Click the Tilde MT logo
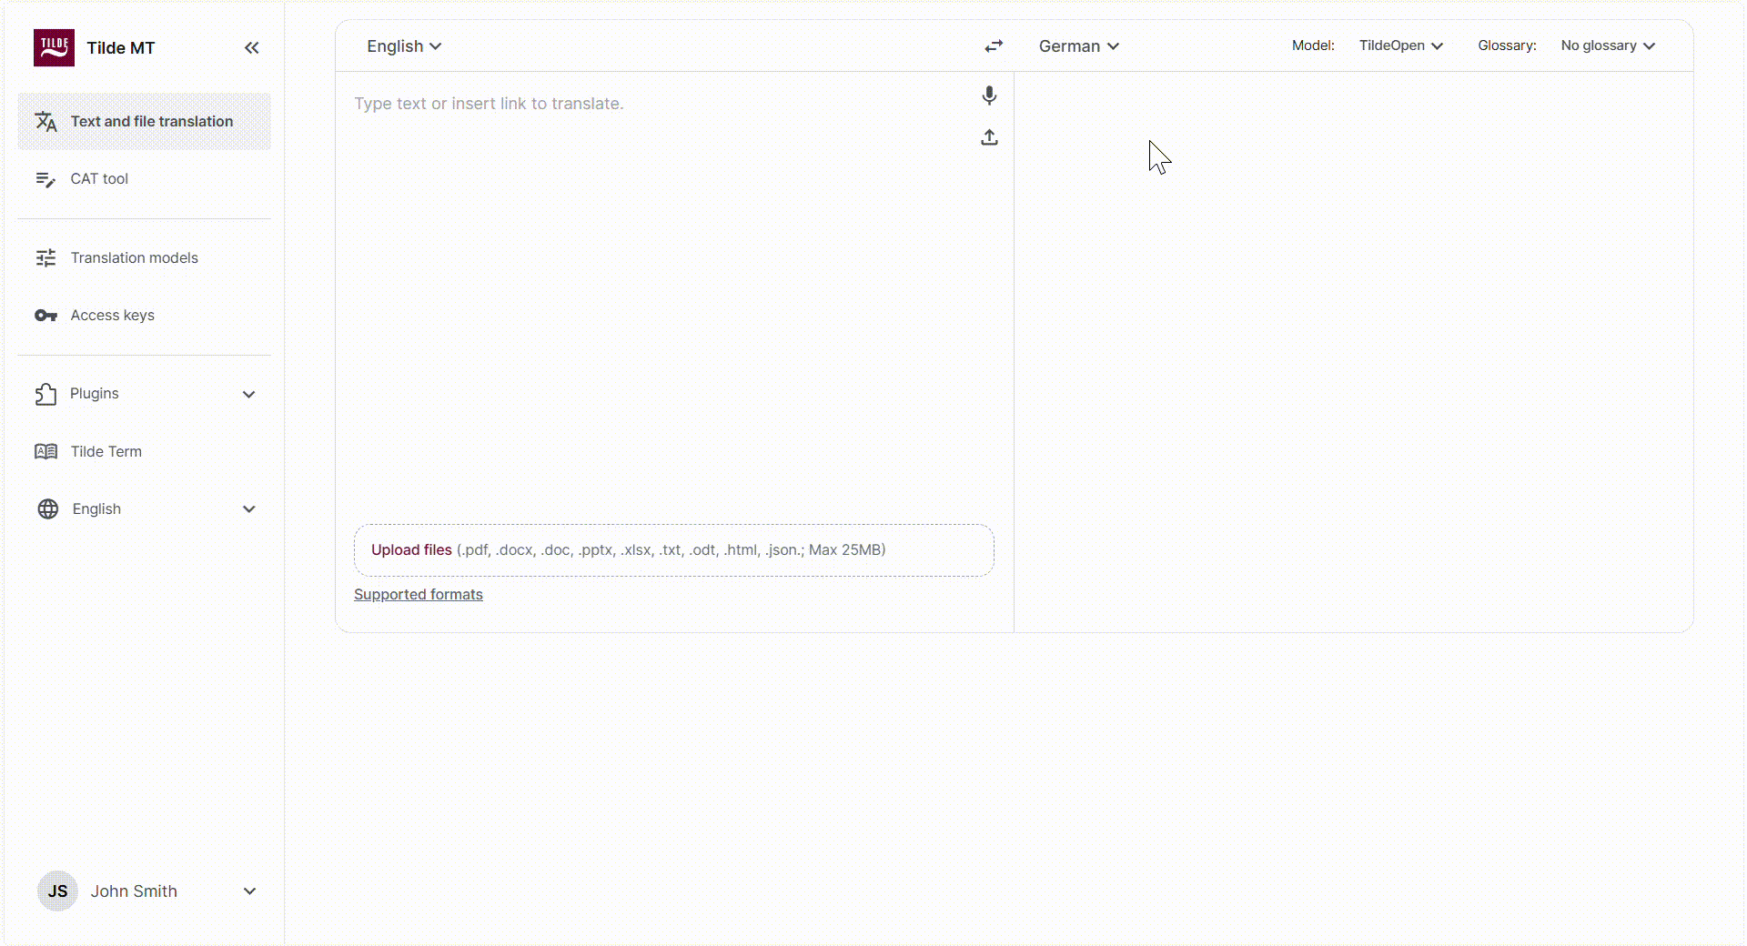 (53, 46)
